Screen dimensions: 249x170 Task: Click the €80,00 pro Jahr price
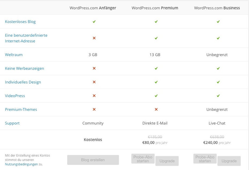(x=155, y=142)
